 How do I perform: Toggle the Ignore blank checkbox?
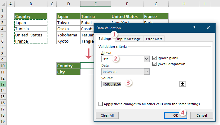[x=155, y=58]
